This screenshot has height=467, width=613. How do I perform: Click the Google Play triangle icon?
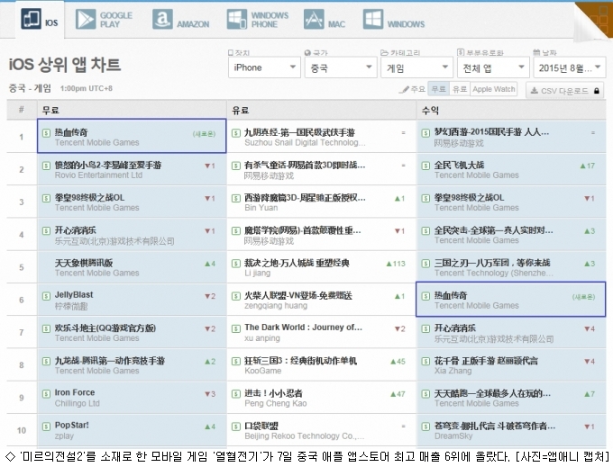click(86, 19)
